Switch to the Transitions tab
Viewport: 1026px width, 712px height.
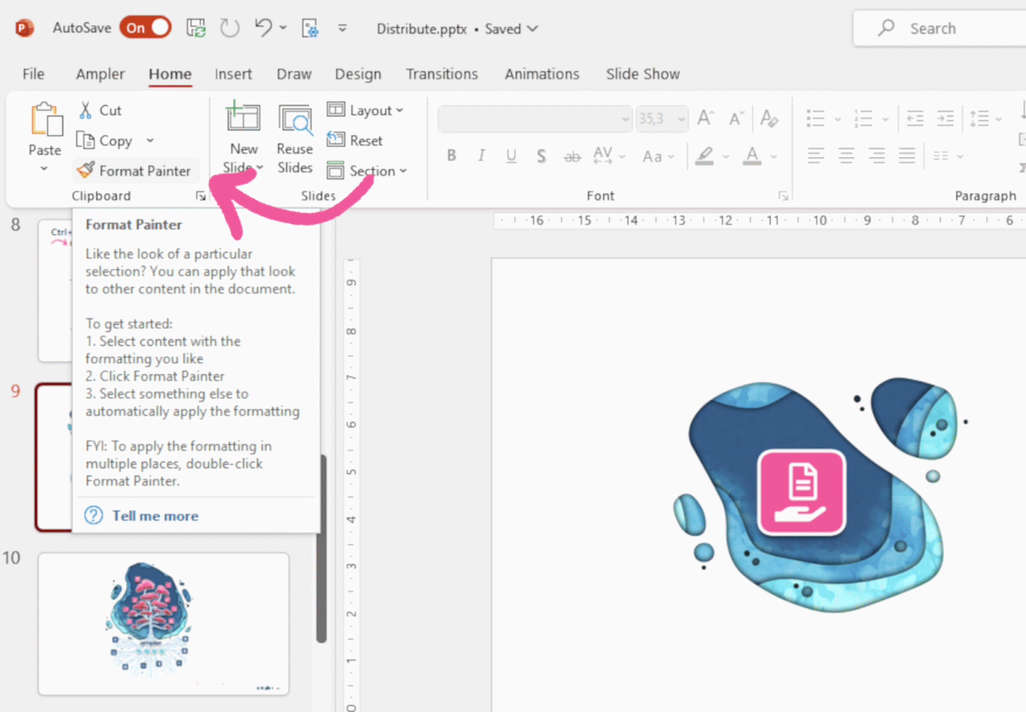pyautogui.click(x=442, y=74)
